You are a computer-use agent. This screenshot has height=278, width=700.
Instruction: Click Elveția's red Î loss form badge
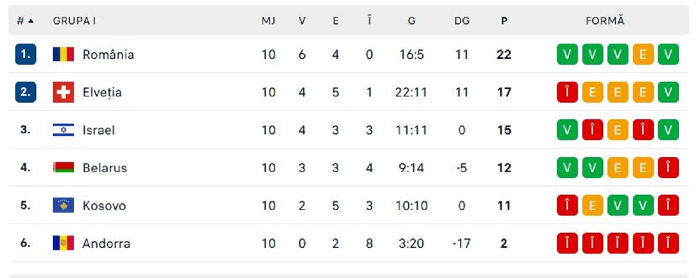tap(567, 92)
